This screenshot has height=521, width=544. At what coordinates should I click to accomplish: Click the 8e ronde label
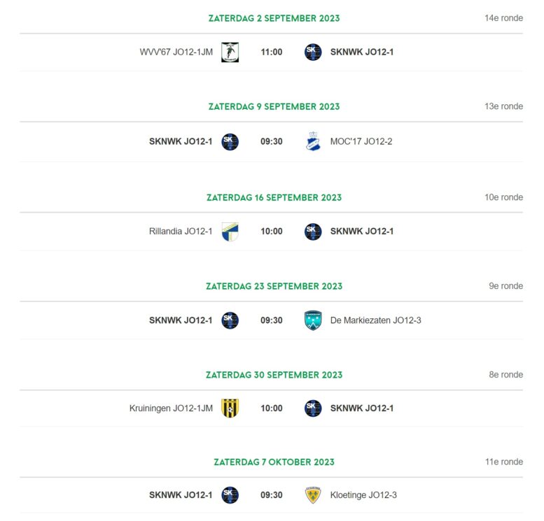coord(505,375)
